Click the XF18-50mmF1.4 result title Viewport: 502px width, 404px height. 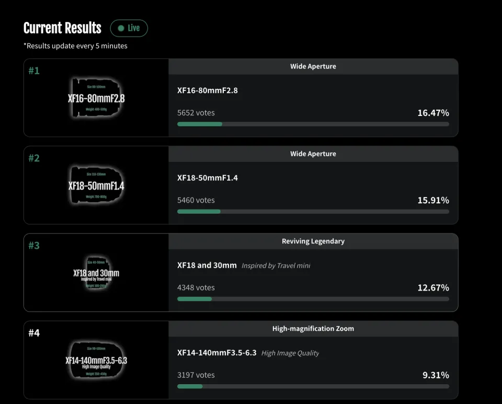[x=208, y=178]
